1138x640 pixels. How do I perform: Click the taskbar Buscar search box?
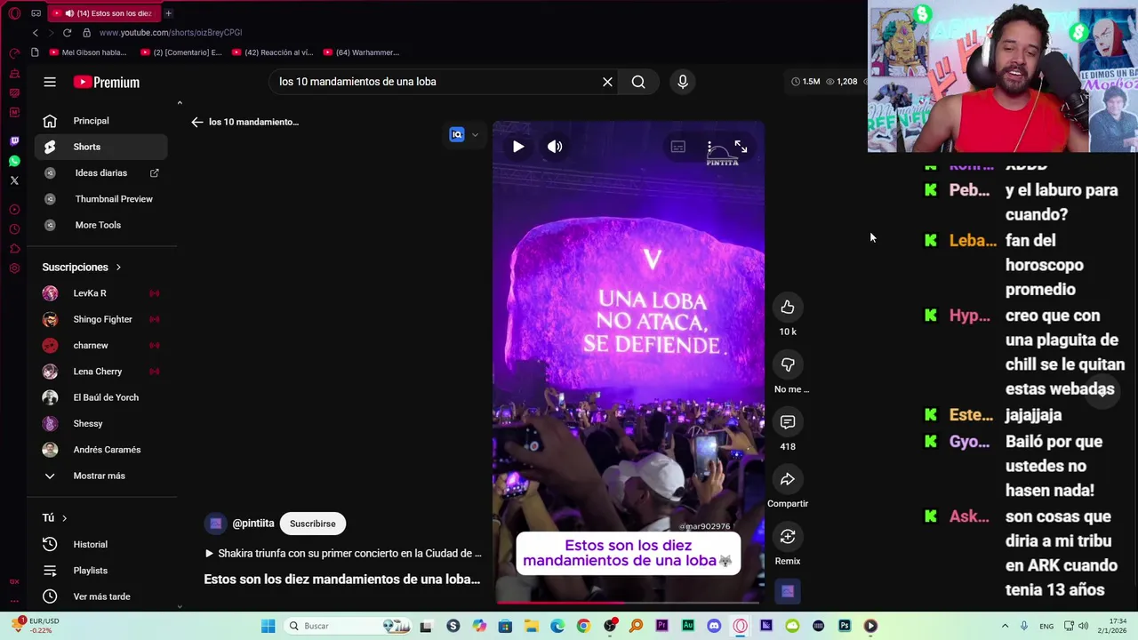(x=349, y=626)
